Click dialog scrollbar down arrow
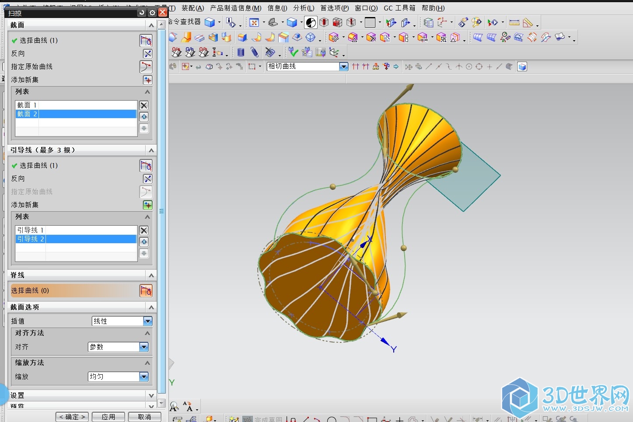This screenshot has width=633, height=422. click(162, 403)
